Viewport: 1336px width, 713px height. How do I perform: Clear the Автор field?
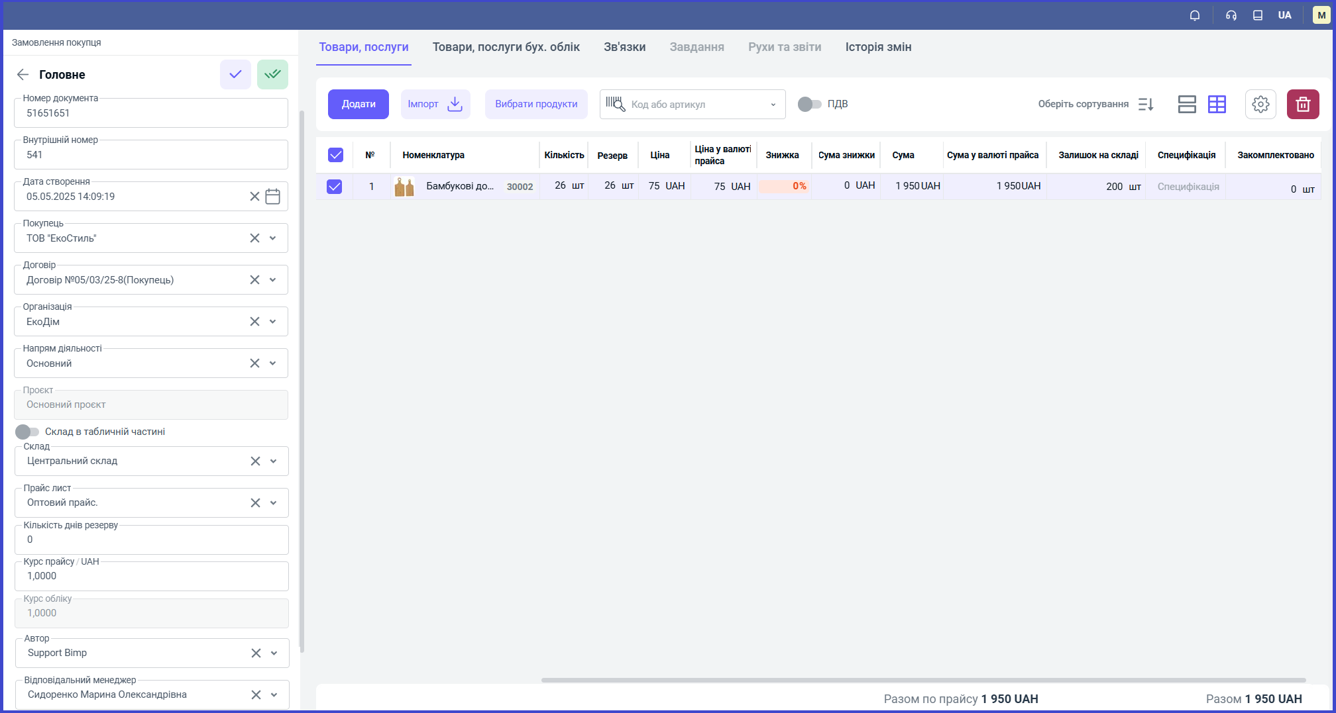(256, 653)
